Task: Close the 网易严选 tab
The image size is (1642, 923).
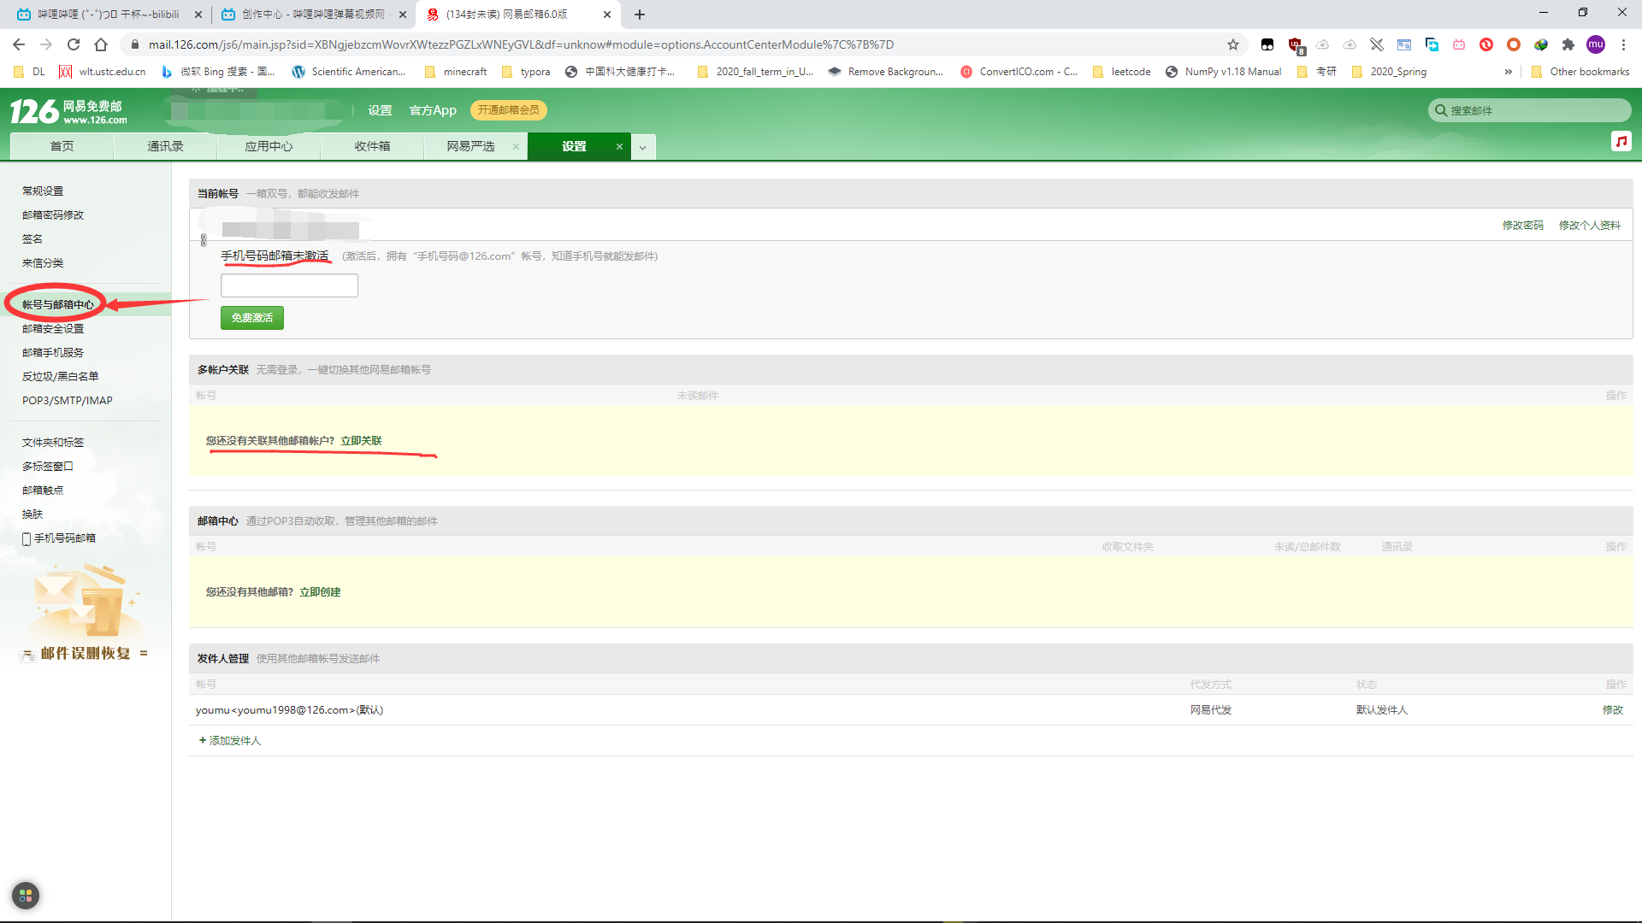Action: pyautogui.click(x=516, y=147)
